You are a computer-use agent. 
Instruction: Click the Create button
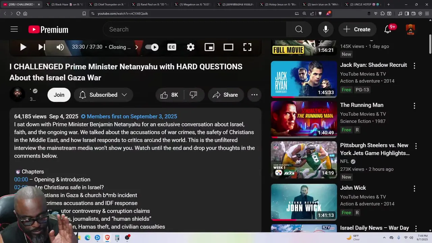(x=357, y=29)
